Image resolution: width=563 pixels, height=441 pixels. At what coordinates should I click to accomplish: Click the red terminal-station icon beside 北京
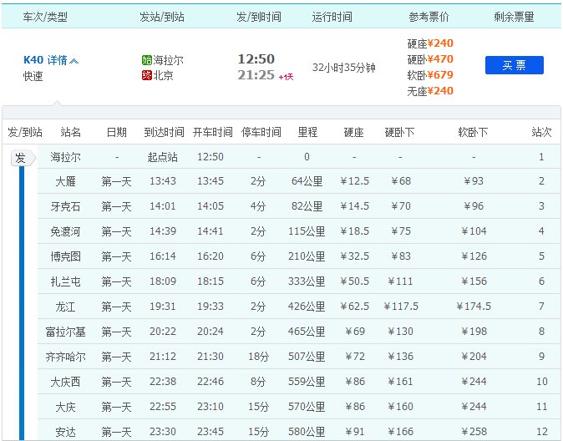point(147,75)
